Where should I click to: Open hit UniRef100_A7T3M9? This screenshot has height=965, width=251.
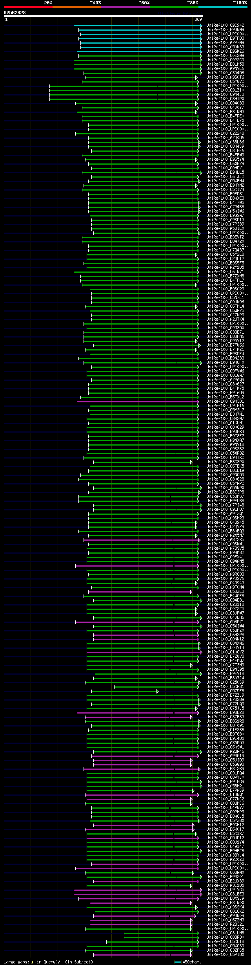(225, 665)
